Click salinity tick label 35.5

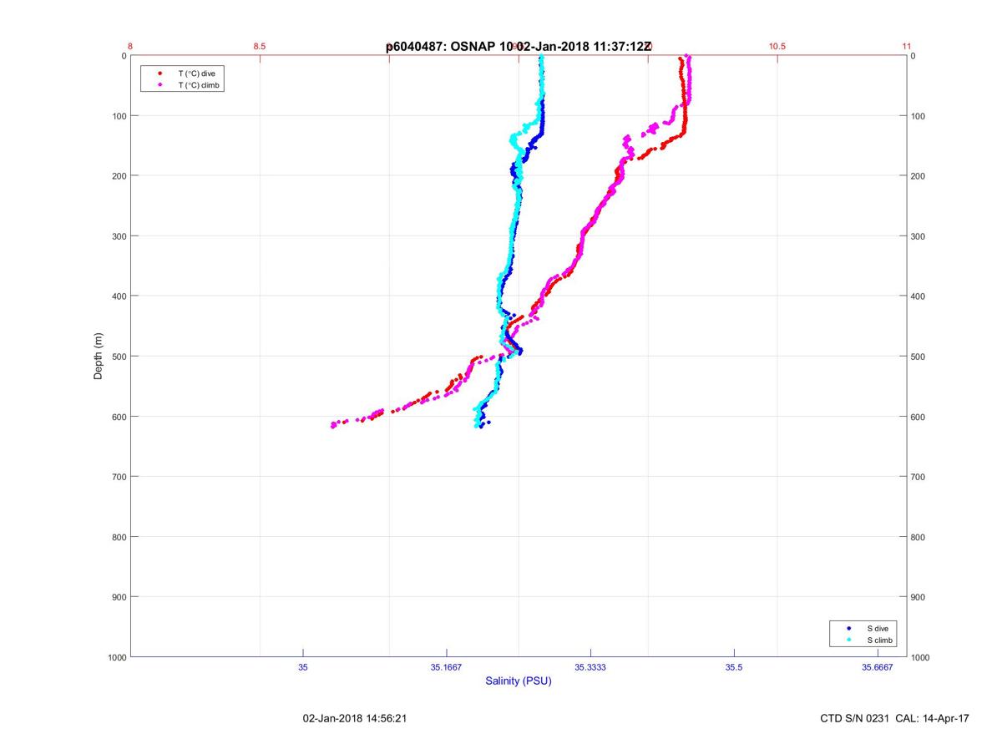pos(734,667)
